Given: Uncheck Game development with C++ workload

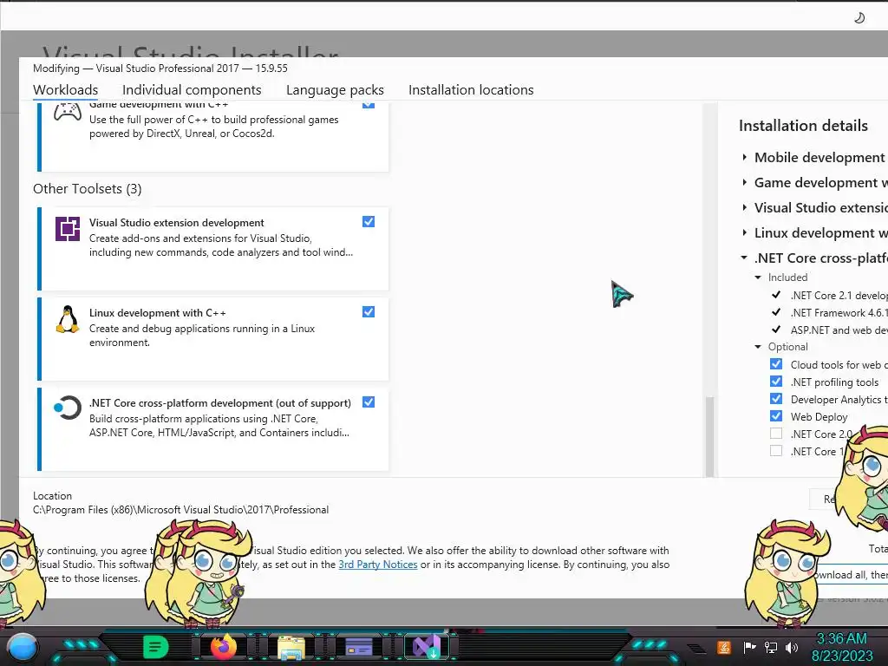Looking at the screenshot, I should [x=368, y=104].
